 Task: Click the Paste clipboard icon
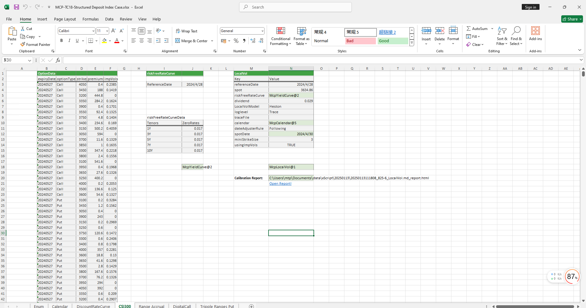(12, 31)
